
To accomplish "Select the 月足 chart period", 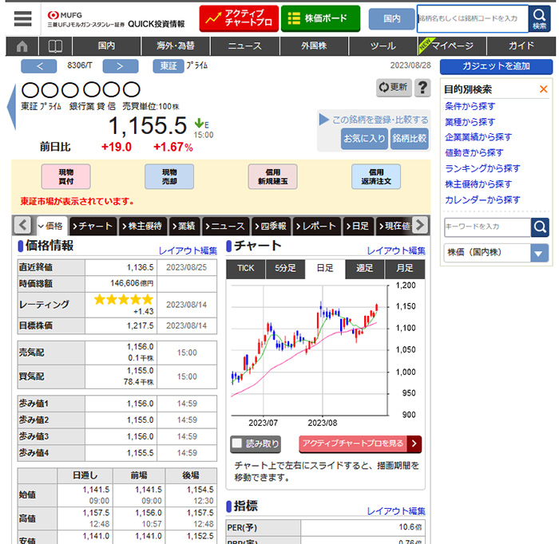I will (x=405, y=269).
